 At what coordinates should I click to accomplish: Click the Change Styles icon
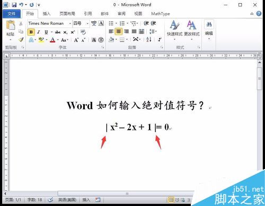click(192, 28)
